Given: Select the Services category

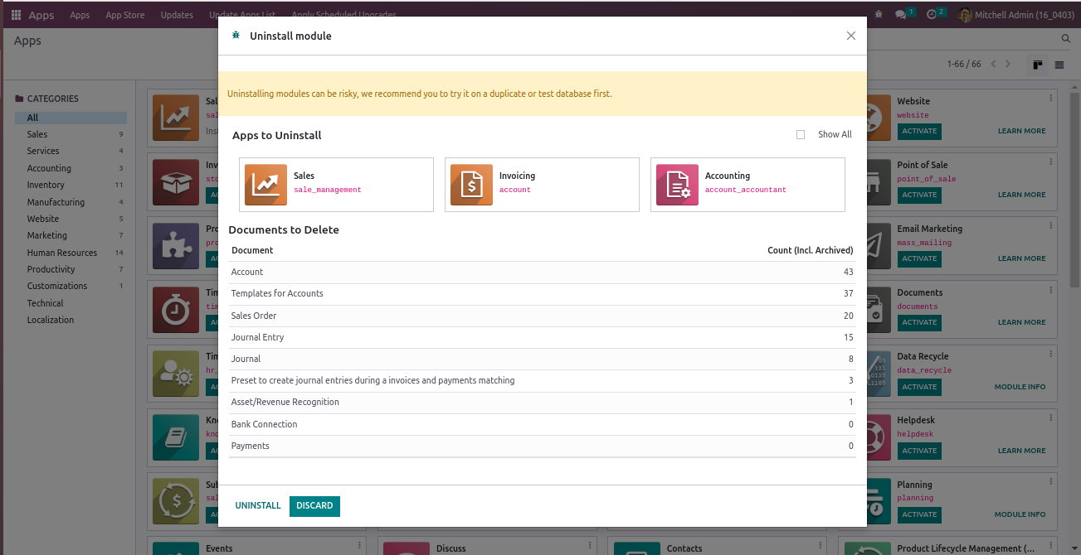Looking at the screenshot, I should (x=71, y=151).
